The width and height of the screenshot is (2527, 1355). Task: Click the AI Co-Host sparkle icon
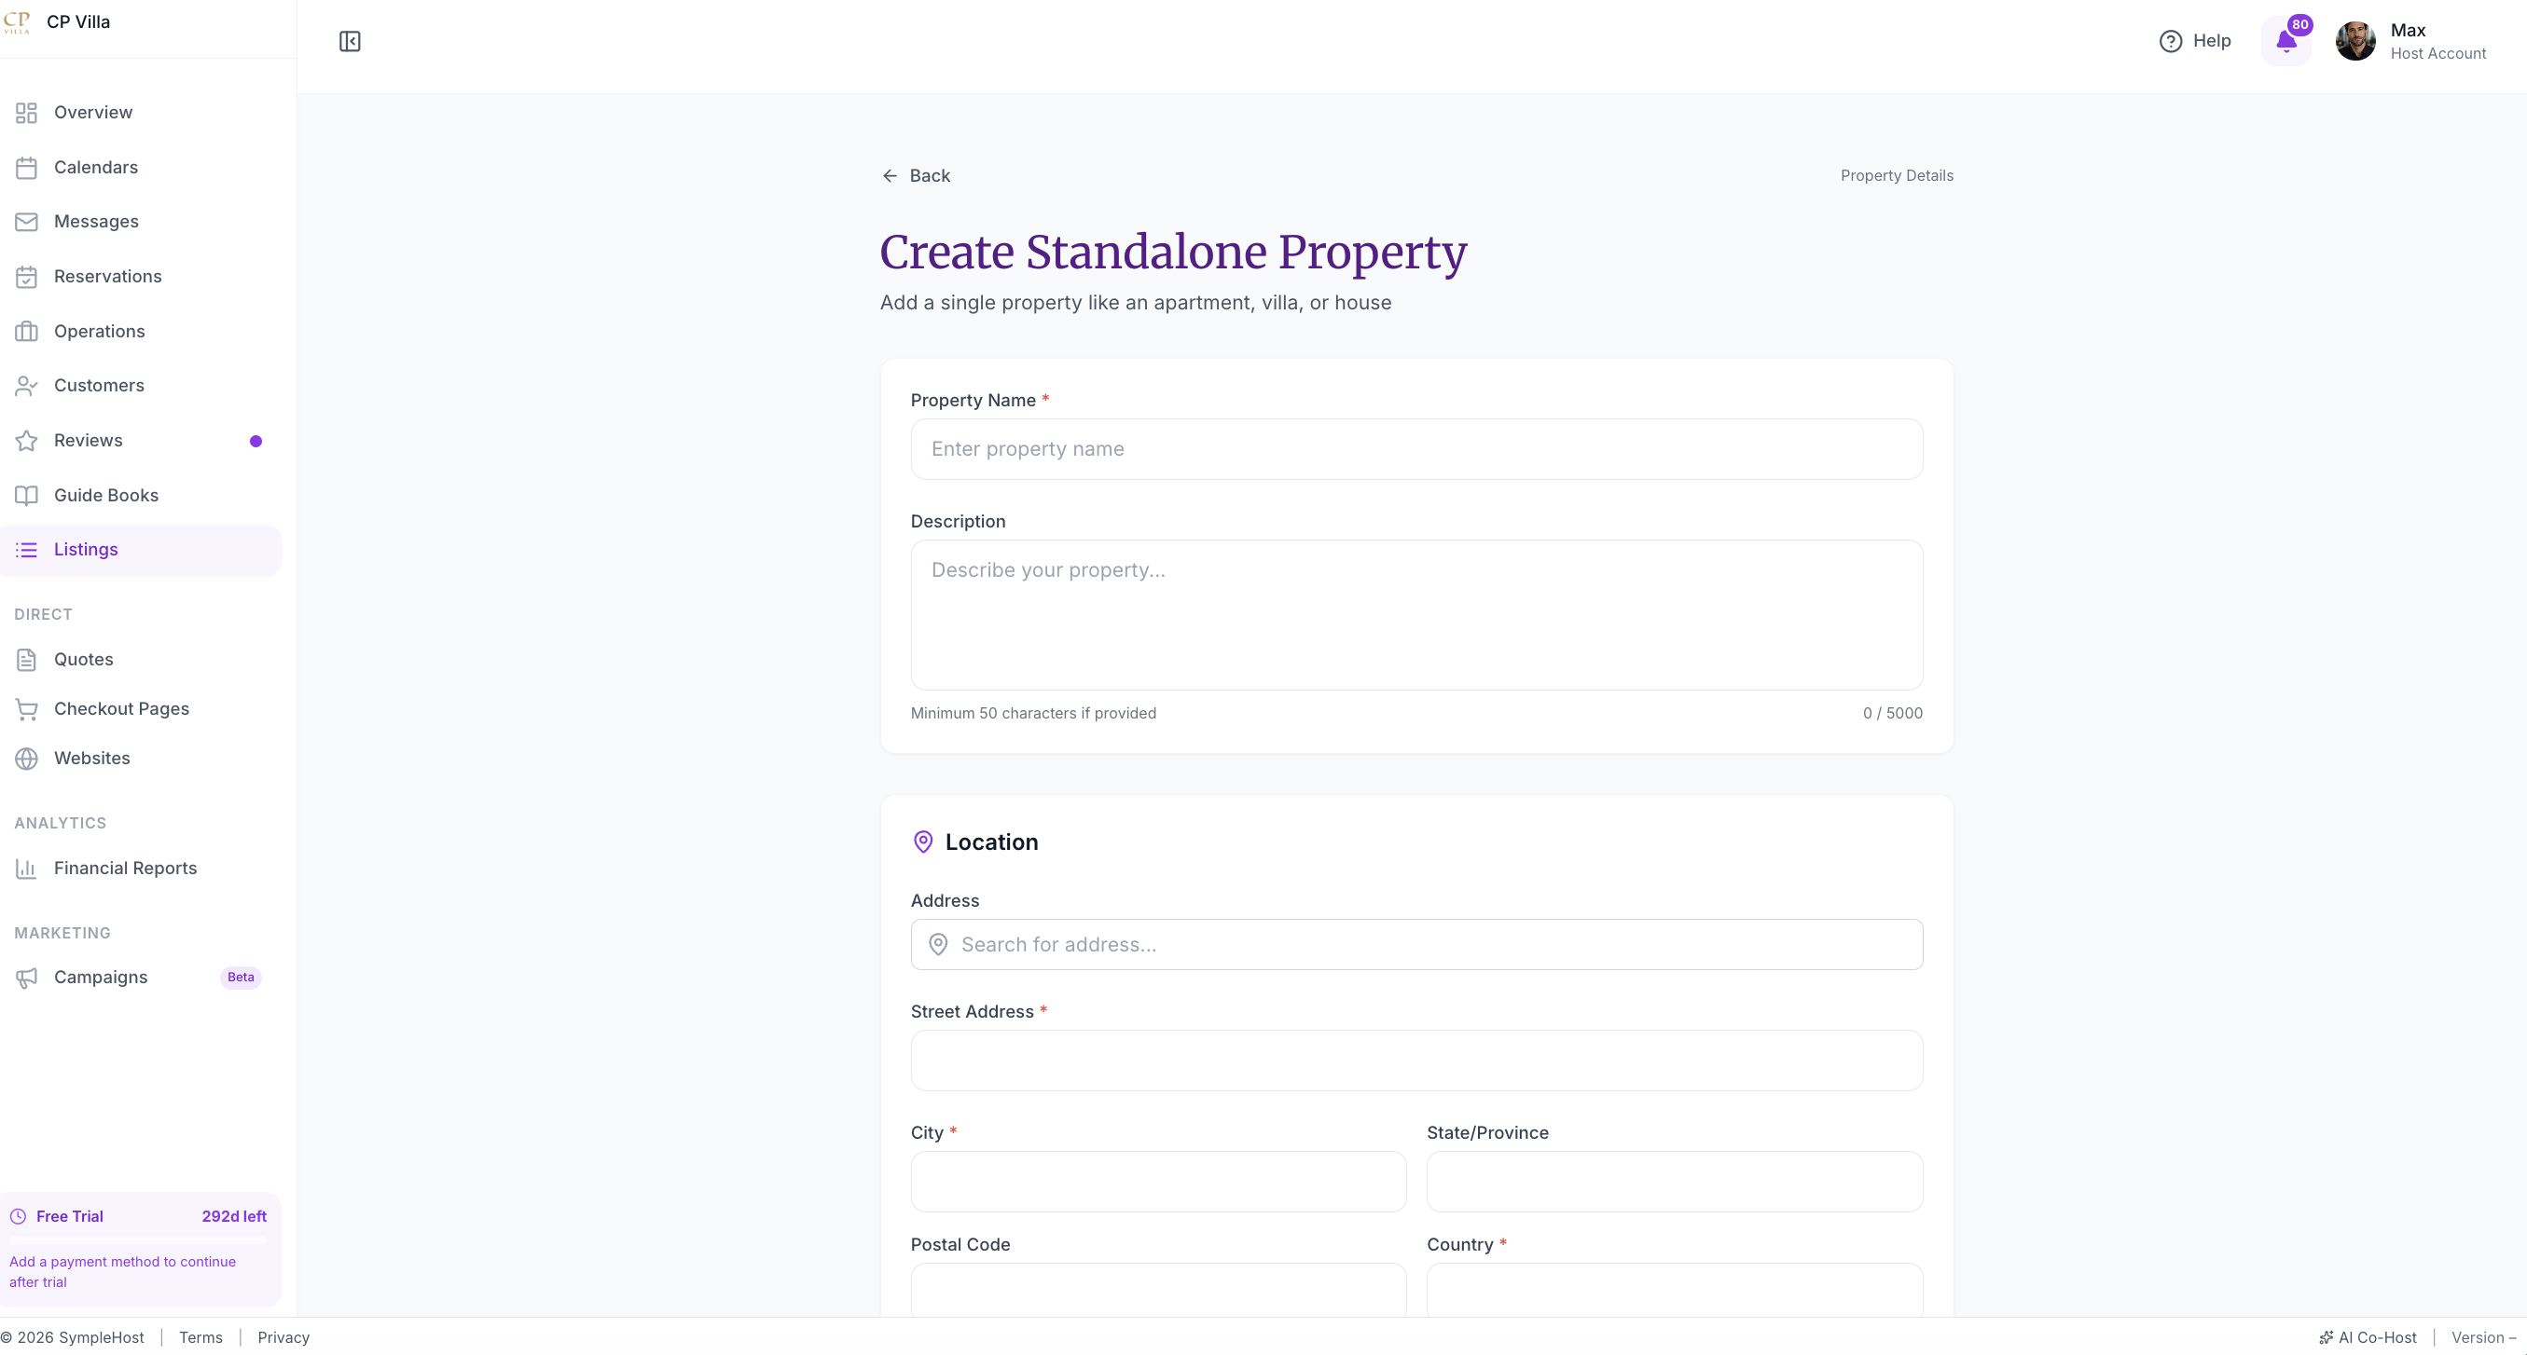click(x=2325, y=1337)
